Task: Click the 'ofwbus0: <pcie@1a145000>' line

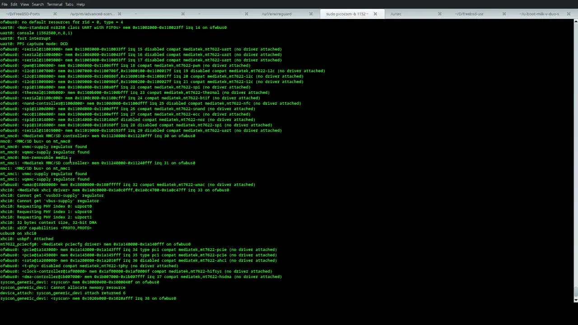Action: point(138,255)
